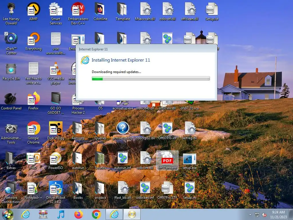Screen dimensions: 293x220
Task: Open the music note app on taskbar
Action: click(61, 214)
